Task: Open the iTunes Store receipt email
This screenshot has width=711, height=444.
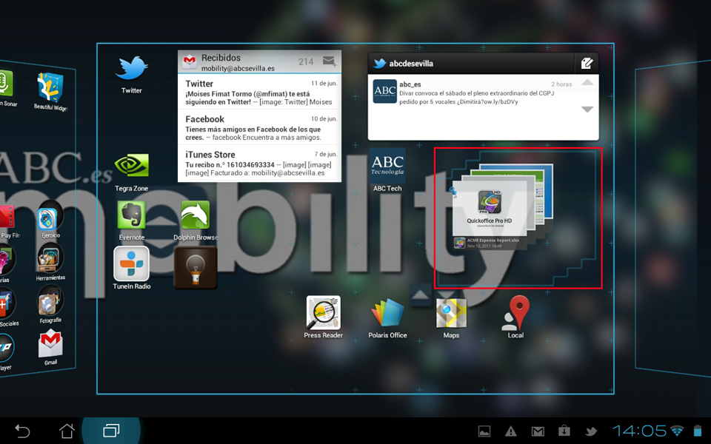Action: coord(259,164)
